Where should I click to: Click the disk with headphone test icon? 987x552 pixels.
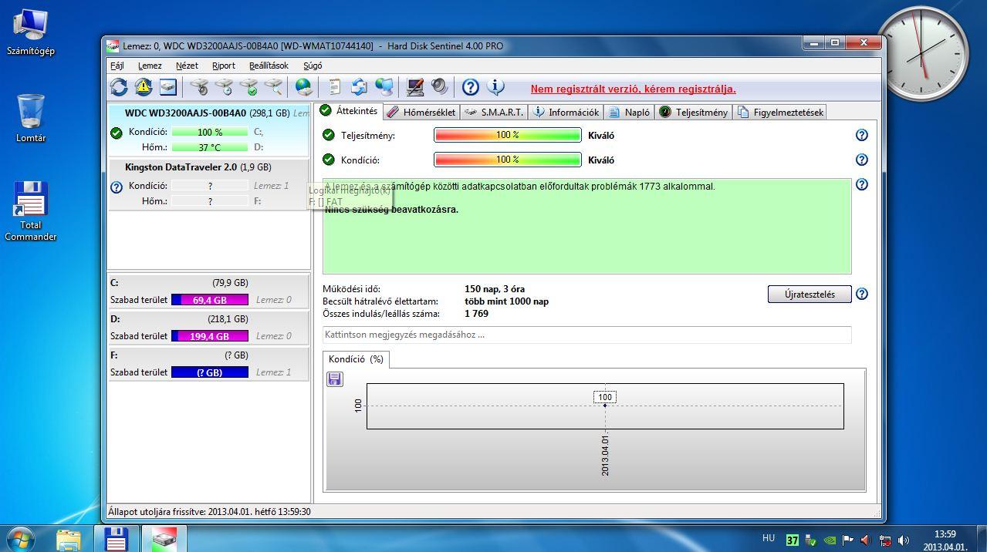(199, 87)
